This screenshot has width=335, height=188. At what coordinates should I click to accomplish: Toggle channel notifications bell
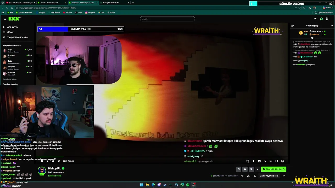[245, 169]
